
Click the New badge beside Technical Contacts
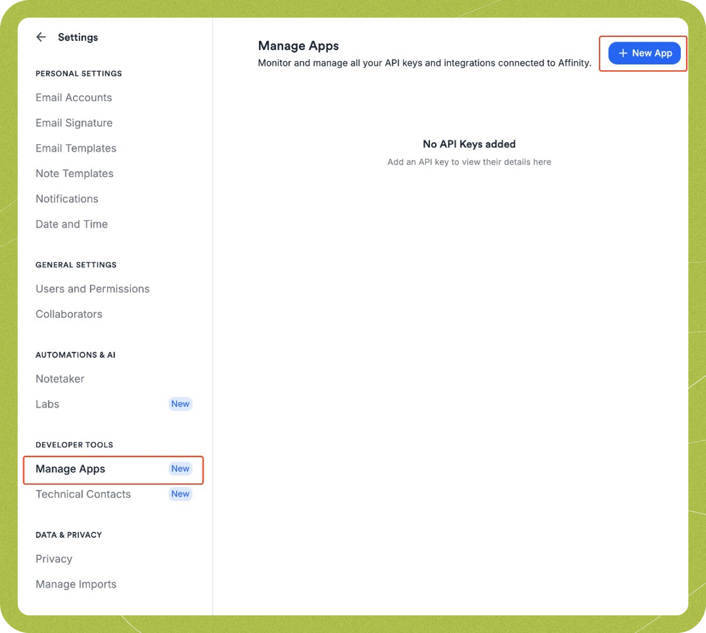(x=180, y=494)
